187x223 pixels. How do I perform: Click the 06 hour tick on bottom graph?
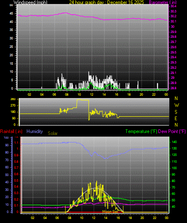point(57,218)
